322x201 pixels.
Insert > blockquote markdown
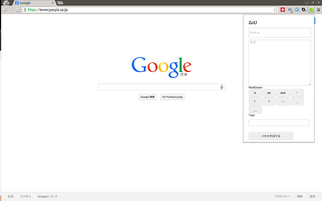click(269, 102)
